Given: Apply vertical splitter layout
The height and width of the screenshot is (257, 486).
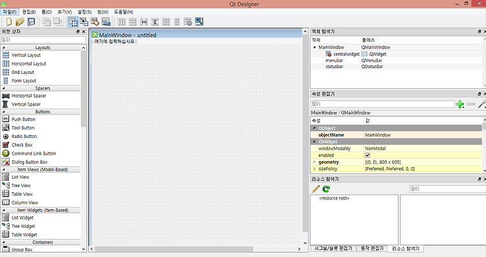Looking at the screenshot, I should (x=155, y=21).
